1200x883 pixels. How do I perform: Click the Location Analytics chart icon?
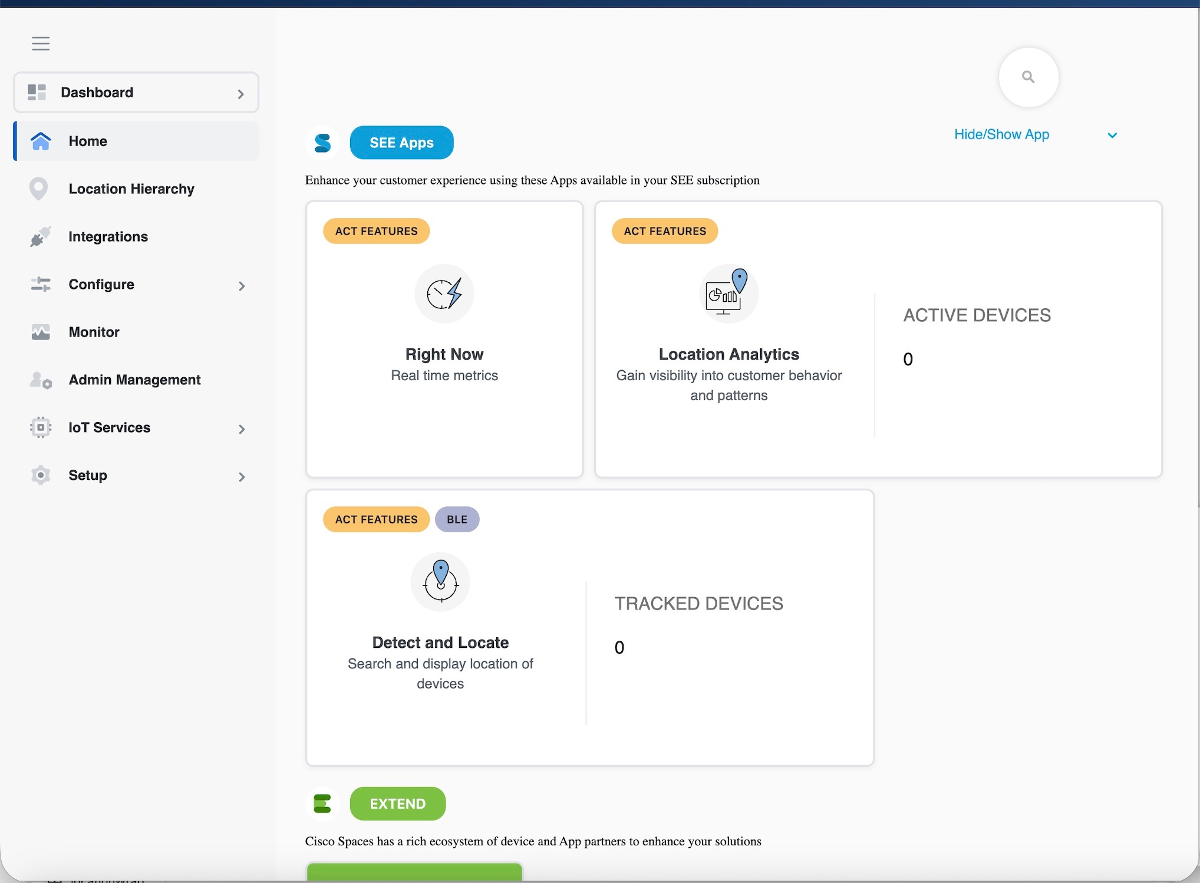[728, 293]
